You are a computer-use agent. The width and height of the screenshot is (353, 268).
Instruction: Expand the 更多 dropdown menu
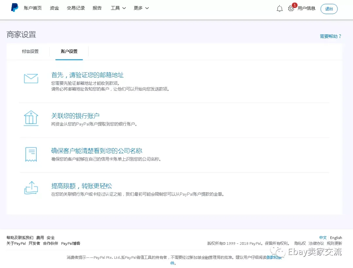tap(141, 8)
